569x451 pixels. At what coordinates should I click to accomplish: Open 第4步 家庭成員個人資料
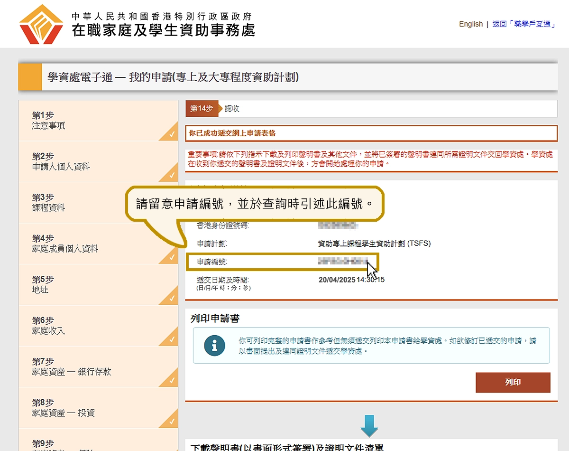pyautogui.click(x=98, y=244)
